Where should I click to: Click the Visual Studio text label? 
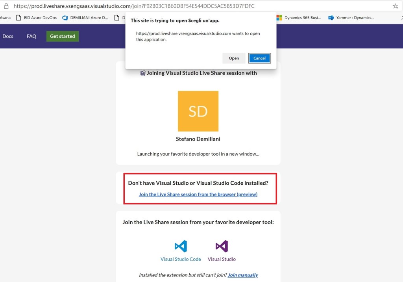pyautogui.click(x=222, y=259)
